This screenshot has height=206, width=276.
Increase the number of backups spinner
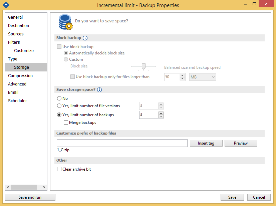161,113
